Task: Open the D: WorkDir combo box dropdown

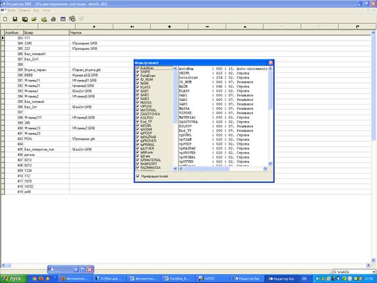Action: click(x=374, y=272)
